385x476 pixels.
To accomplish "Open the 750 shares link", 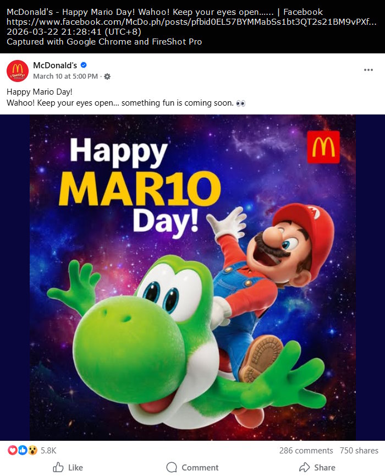I will [x=359, y=450].
